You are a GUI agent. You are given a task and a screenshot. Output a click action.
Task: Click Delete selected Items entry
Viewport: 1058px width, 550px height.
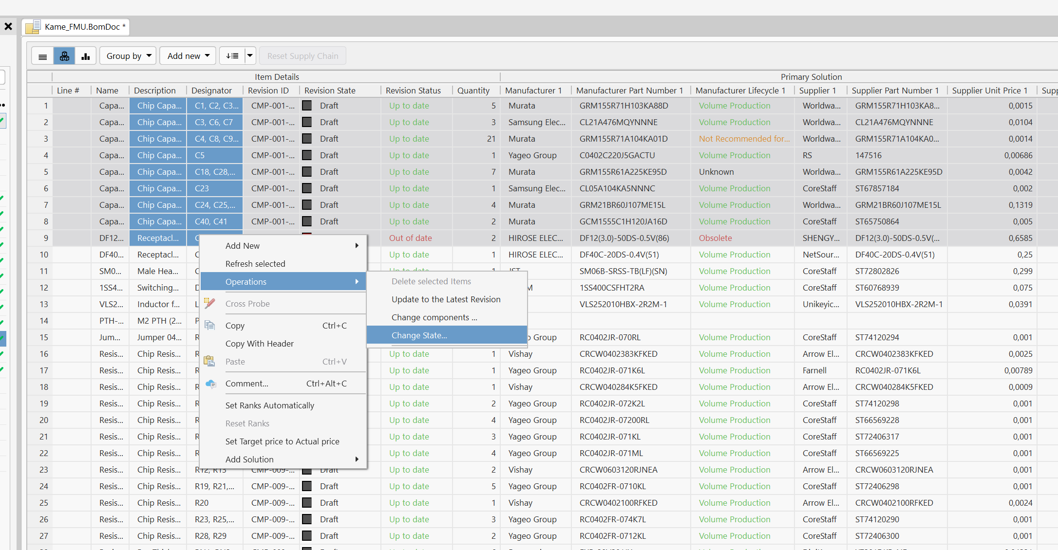447,281
